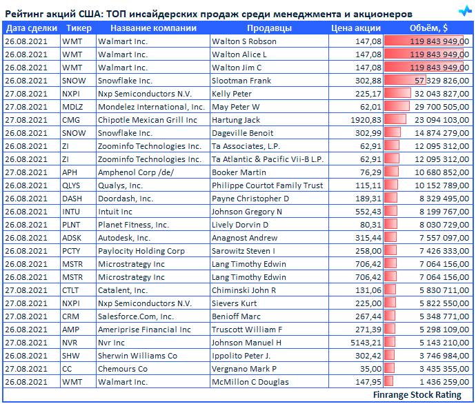
Task: Click company 'Amphenol Corp /de/'
Action: pos(136,172)
